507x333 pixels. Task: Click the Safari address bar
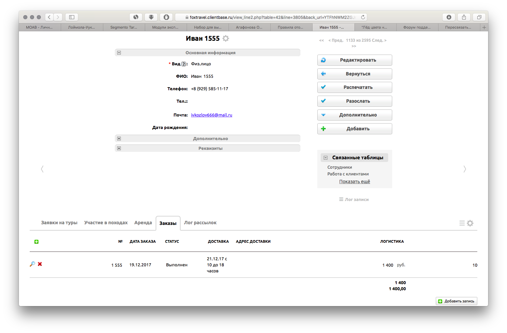271,17
